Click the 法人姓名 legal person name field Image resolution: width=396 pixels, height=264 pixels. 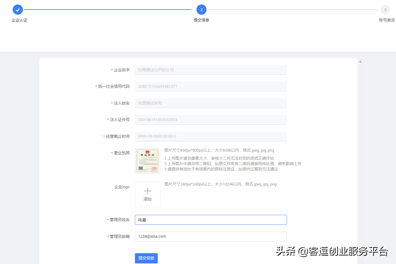click(x=210, y=103)
